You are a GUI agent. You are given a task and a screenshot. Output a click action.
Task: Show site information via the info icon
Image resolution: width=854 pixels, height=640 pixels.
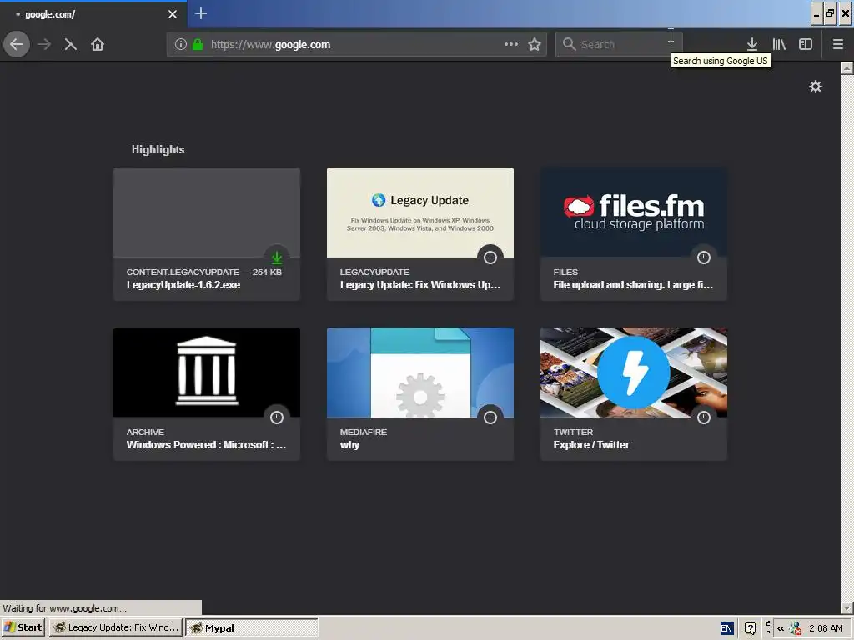(180, 44)
